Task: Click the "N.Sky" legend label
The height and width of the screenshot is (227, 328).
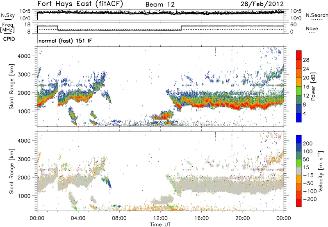Action: point(8,15)
